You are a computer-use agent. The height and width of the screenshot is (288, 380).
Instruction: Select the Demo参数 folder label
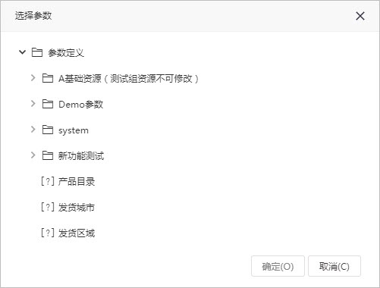[81, 105]
